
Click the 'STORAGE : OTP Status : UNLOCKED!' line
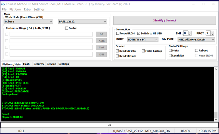23,106
